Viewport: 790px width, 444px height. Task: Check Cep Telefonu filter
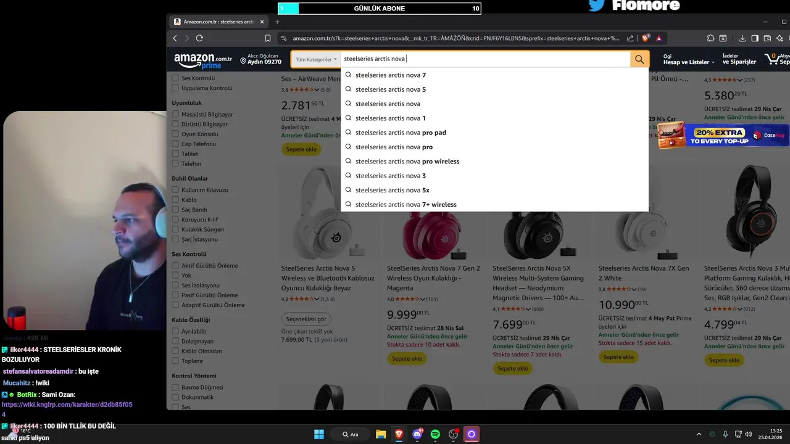[x=175, y=144]
